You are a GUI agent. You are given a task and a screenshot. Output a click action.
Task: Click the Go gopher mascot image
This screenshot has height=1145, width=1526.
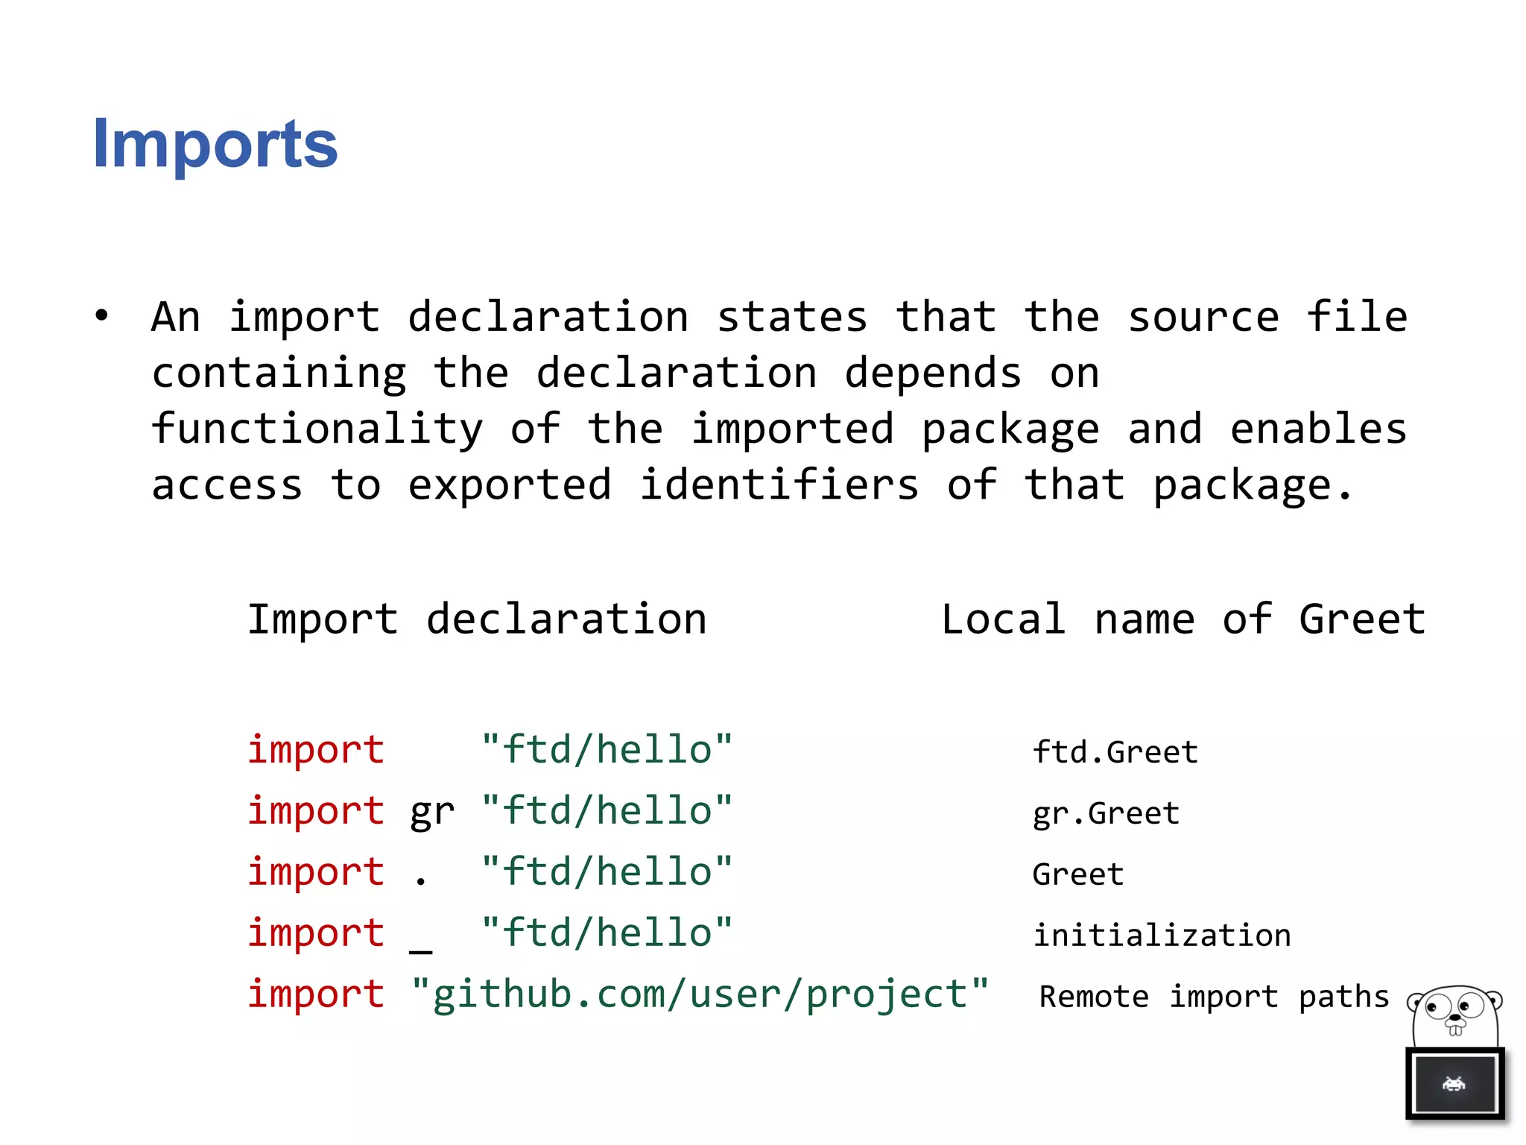1454,1017
